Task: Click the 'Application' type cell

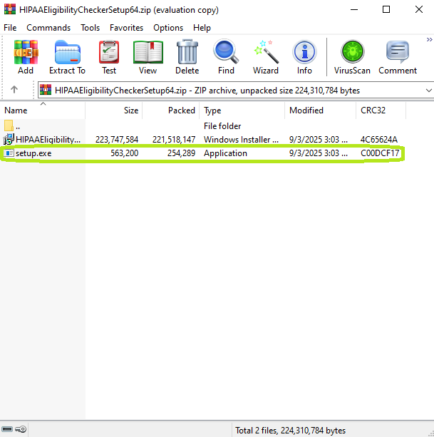Action: pyautogui.click(x=225, y=153)
